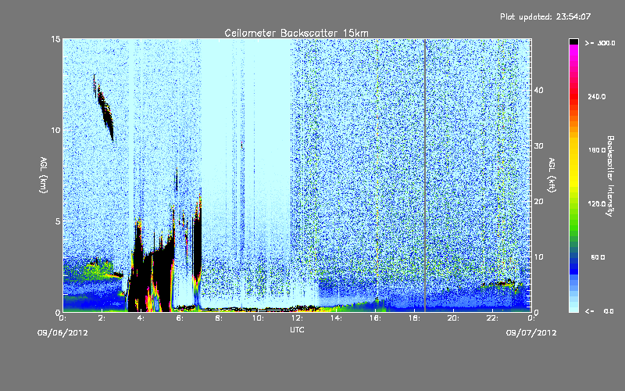Image resolution: width=625 pixels, height=391 pixels.
Task: Click the "14:" hour tick on the time axis
Action: pyautogui.click(x=336, y=318)
